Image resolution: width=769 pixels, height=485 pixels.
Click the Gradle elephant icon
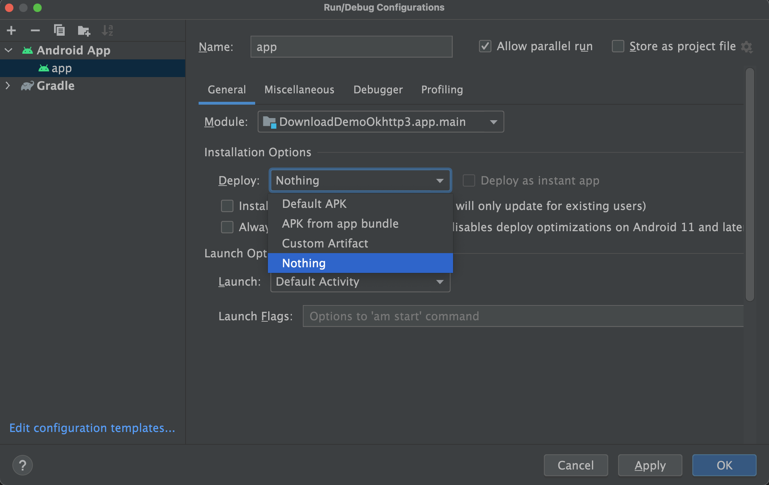pyautogui.click(x=27, y=86)
